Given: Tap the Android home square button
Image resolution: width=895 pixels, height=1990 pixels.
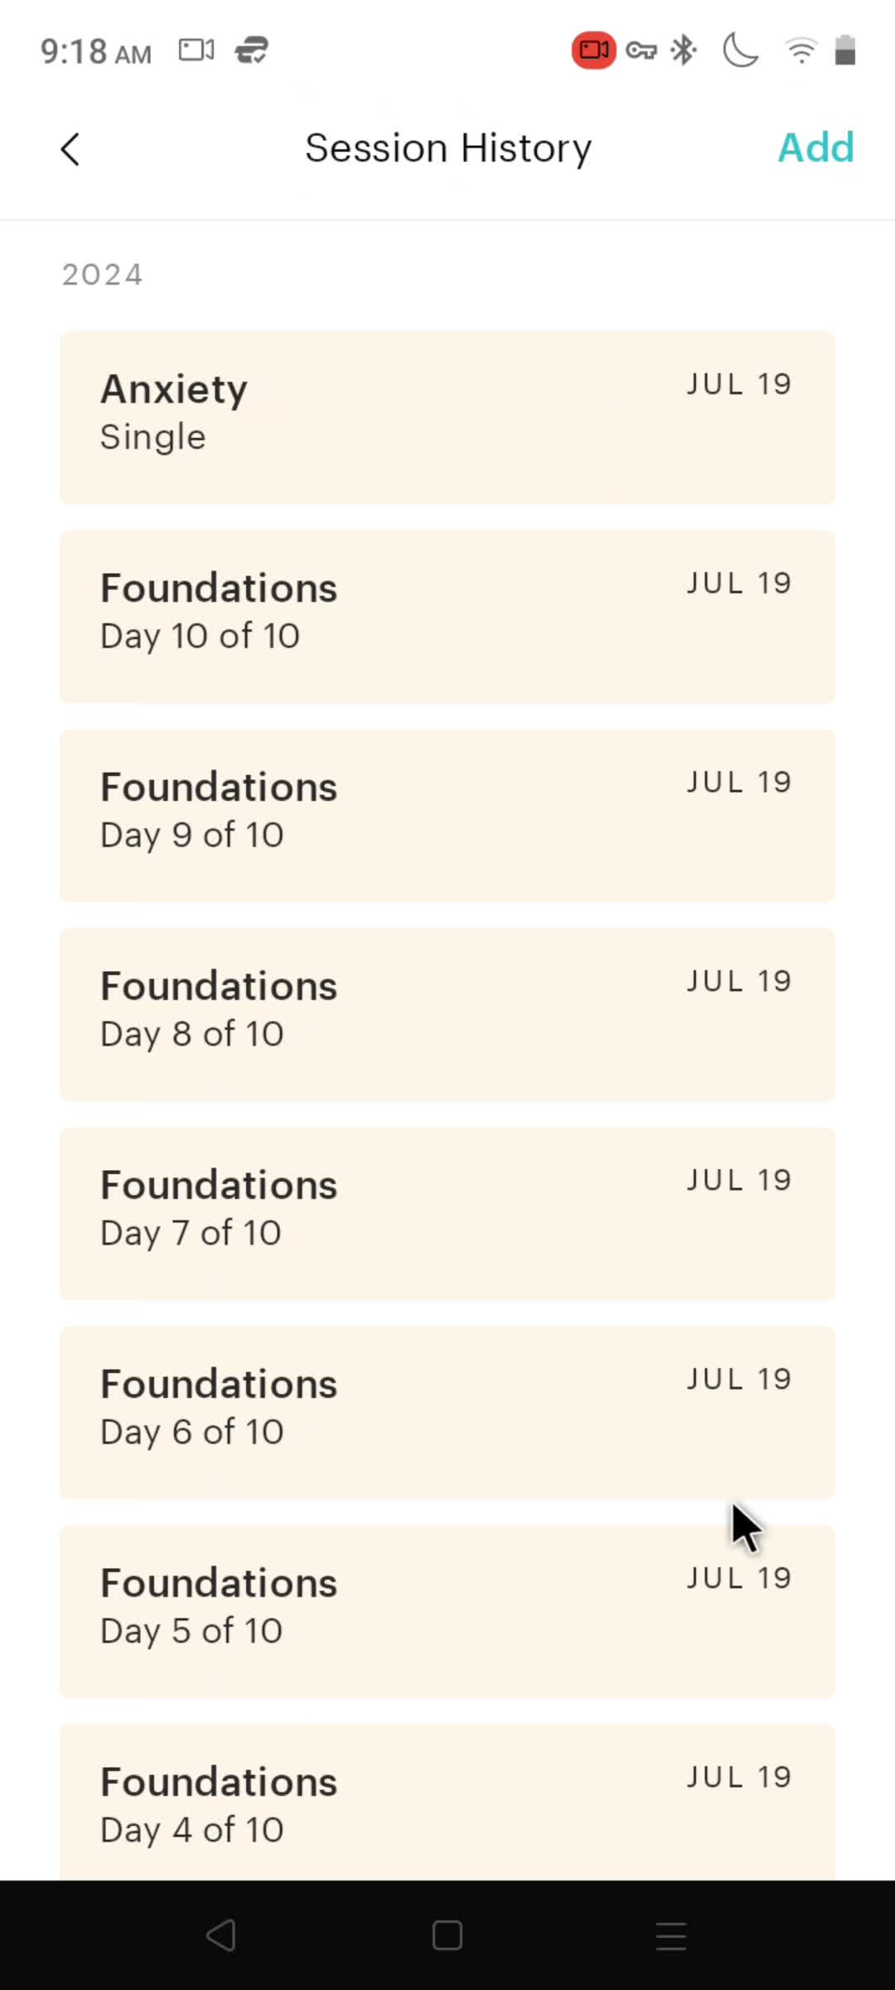Looking at the screenshot, I should 447,1935.
